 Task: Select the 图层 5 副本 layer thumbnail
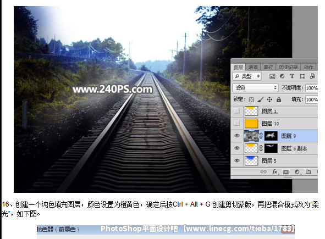[251, 148]
